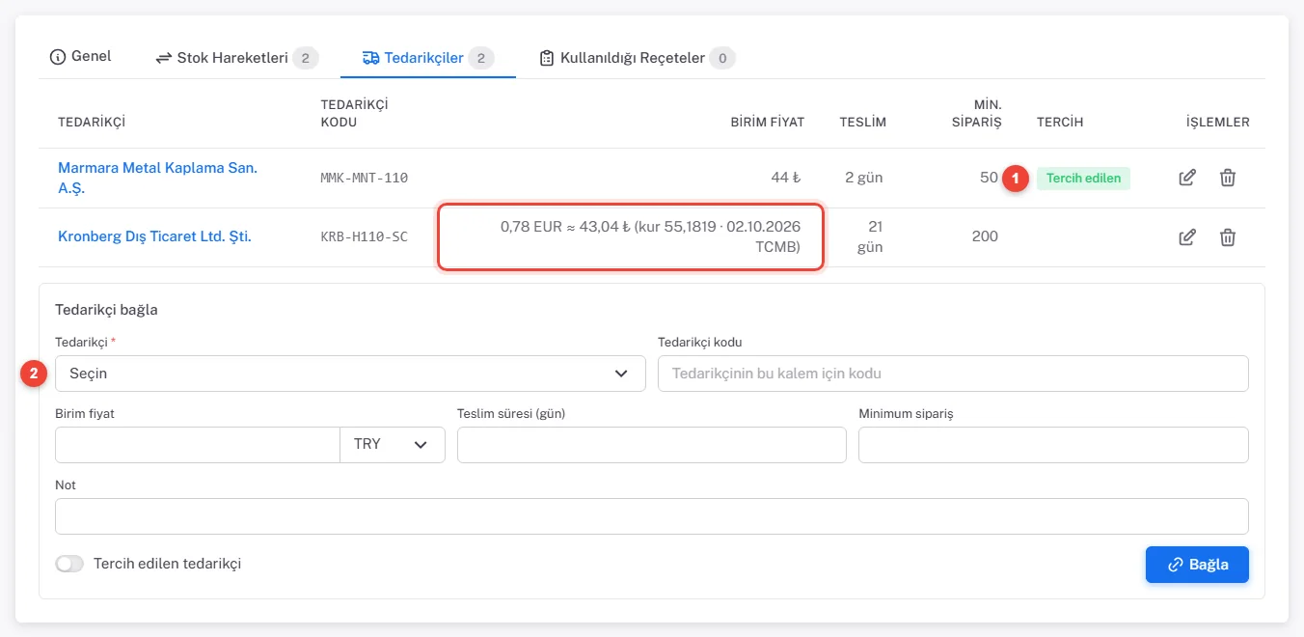Open the Marmara Metal Kaplama San. A.Ş. link

click(x=157, y=178)
